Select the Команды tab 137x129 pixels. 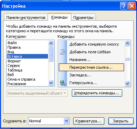60,17
